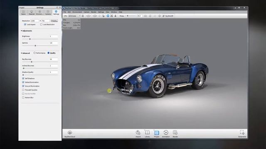This screenshot has height=149, width=266.
Task: Click the resolution height input field
Action: (46, 21)
